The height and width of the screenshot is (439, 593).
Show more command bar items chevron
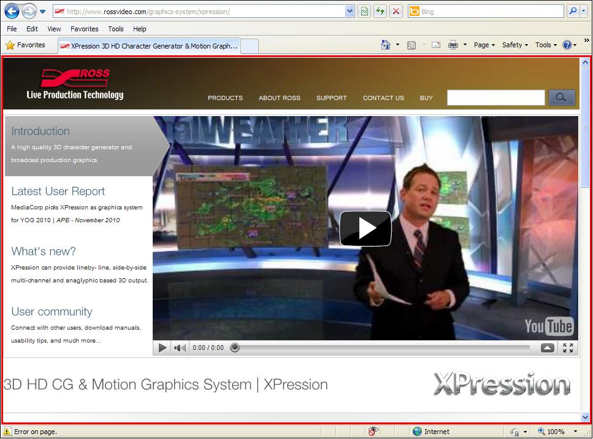point(586,40)
